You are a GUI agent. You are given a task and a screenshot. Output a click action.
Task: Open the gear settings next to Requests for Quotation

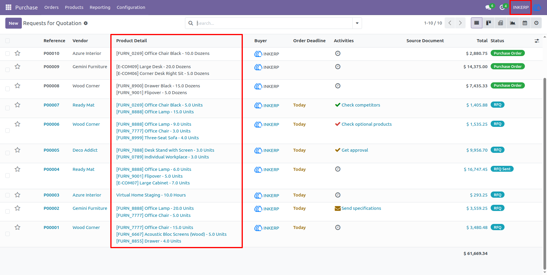click(86, 23)
